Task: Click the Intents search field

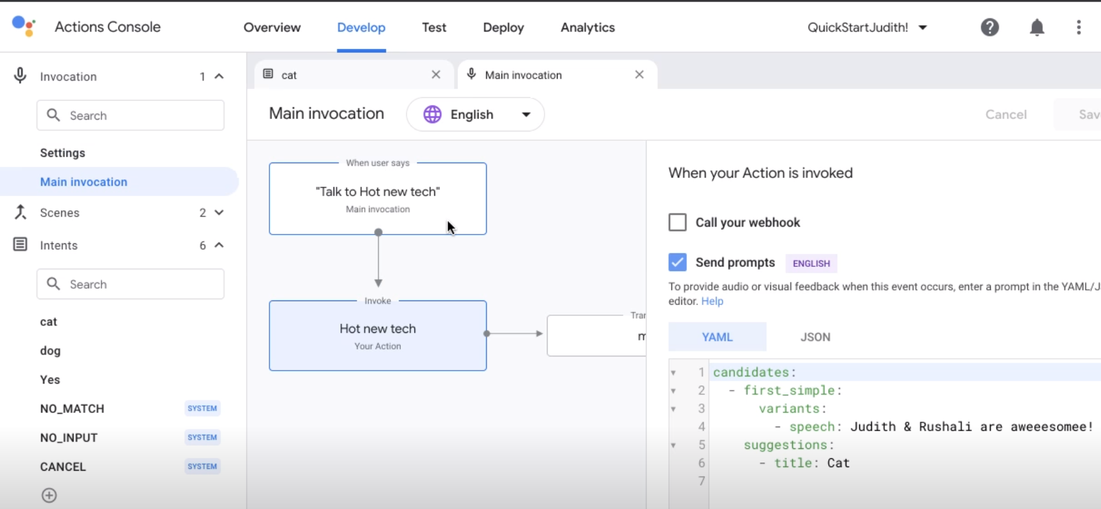Action: (130, 284)
